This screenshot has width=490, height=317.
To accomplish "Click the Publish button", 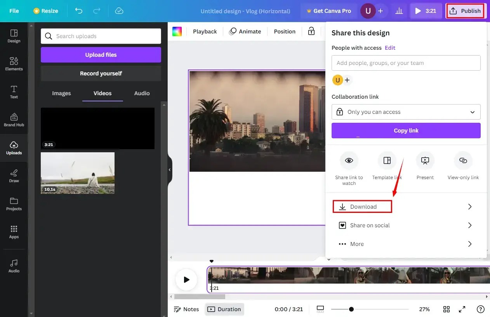I will pyautogui.click(x=465, y=10).
